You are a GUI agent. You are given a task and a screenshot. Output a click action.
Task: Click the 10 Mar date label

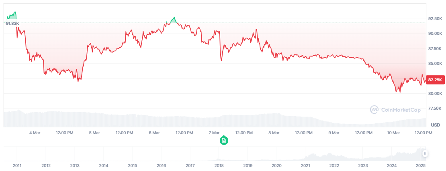coord(393,133)
